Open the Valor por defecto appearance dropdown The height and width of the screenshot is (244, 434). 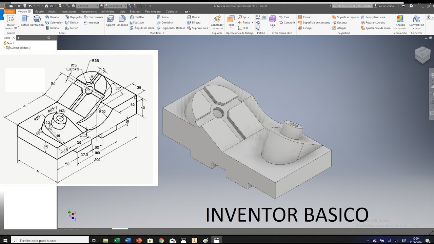116,6
